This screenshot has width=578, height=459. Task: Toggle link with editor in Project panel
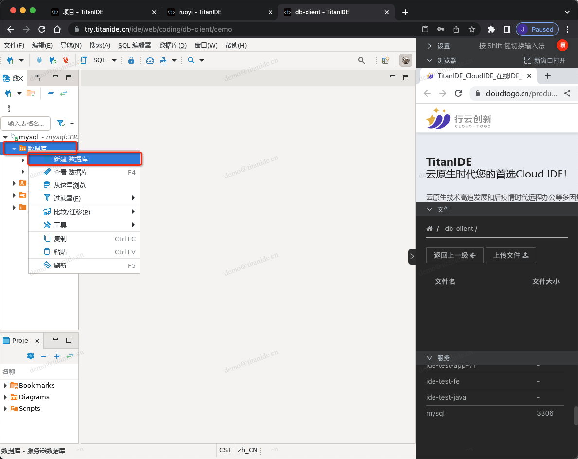(x=70, y=356)
